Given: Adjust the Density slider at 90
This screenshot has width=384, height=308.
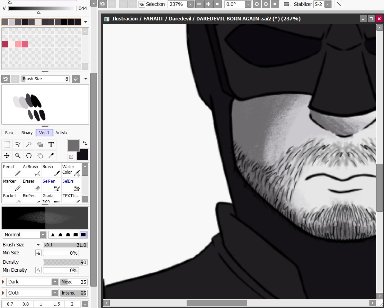Looking at the screenshot, I should click(x=65, y=262).
